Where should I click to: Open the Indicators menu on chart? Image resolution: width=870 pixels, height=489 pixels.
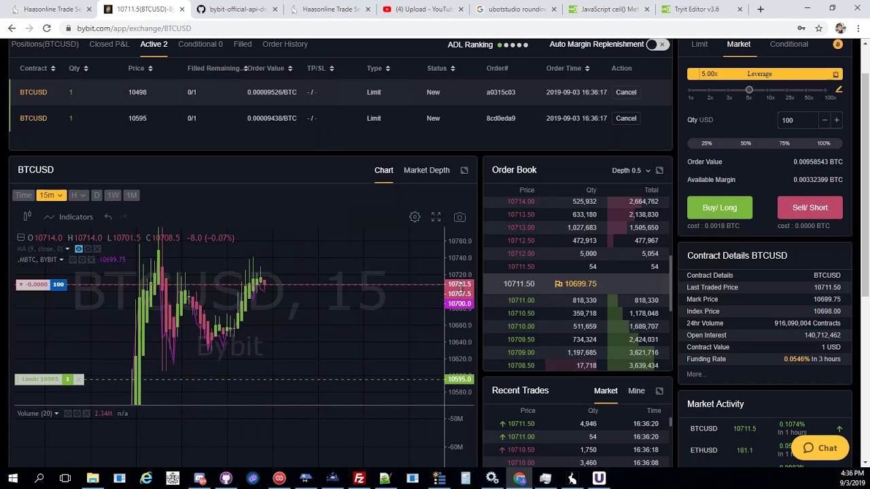69,217
